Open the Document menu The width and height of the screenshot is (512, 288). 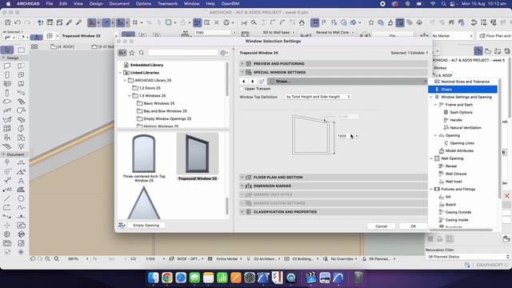click(119, 3)
